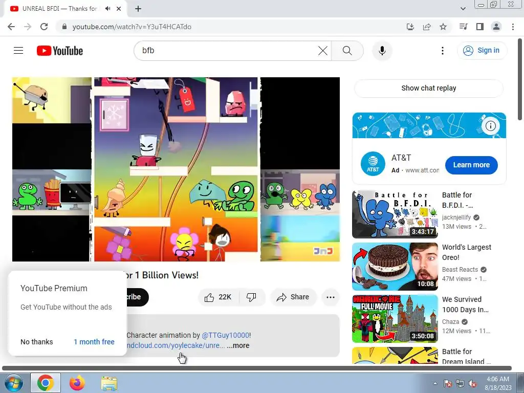Click the muted volume tray icon
Viewport: 524px width, 393px height.
click(472, 384)
